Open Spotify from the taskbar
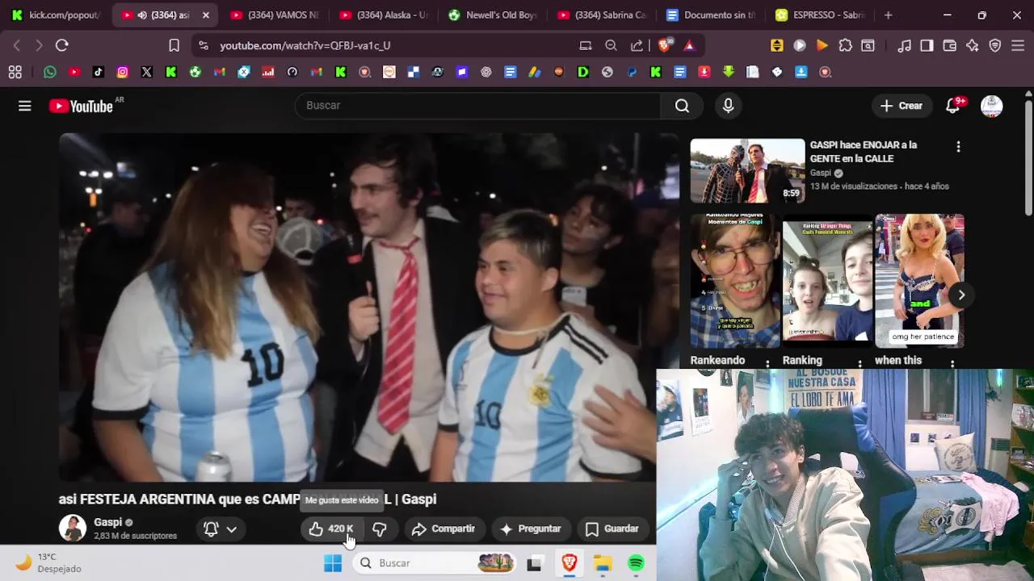Image resolution: width=1034 pixels, height=581 pixels. 637,563
